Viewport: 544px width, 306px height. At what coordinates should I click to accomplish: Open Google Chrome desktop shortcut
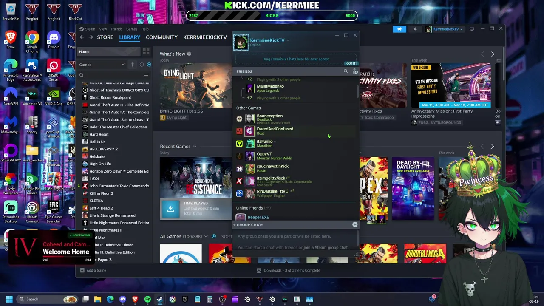pos(32,42)
